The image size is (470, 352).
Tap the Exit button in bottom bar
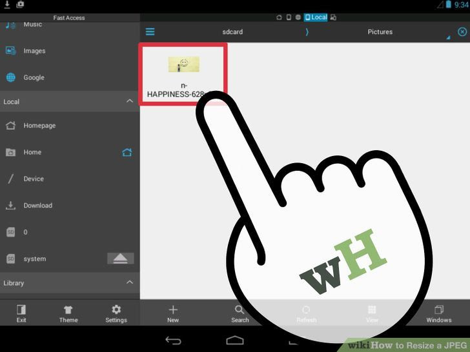point(21,314)
